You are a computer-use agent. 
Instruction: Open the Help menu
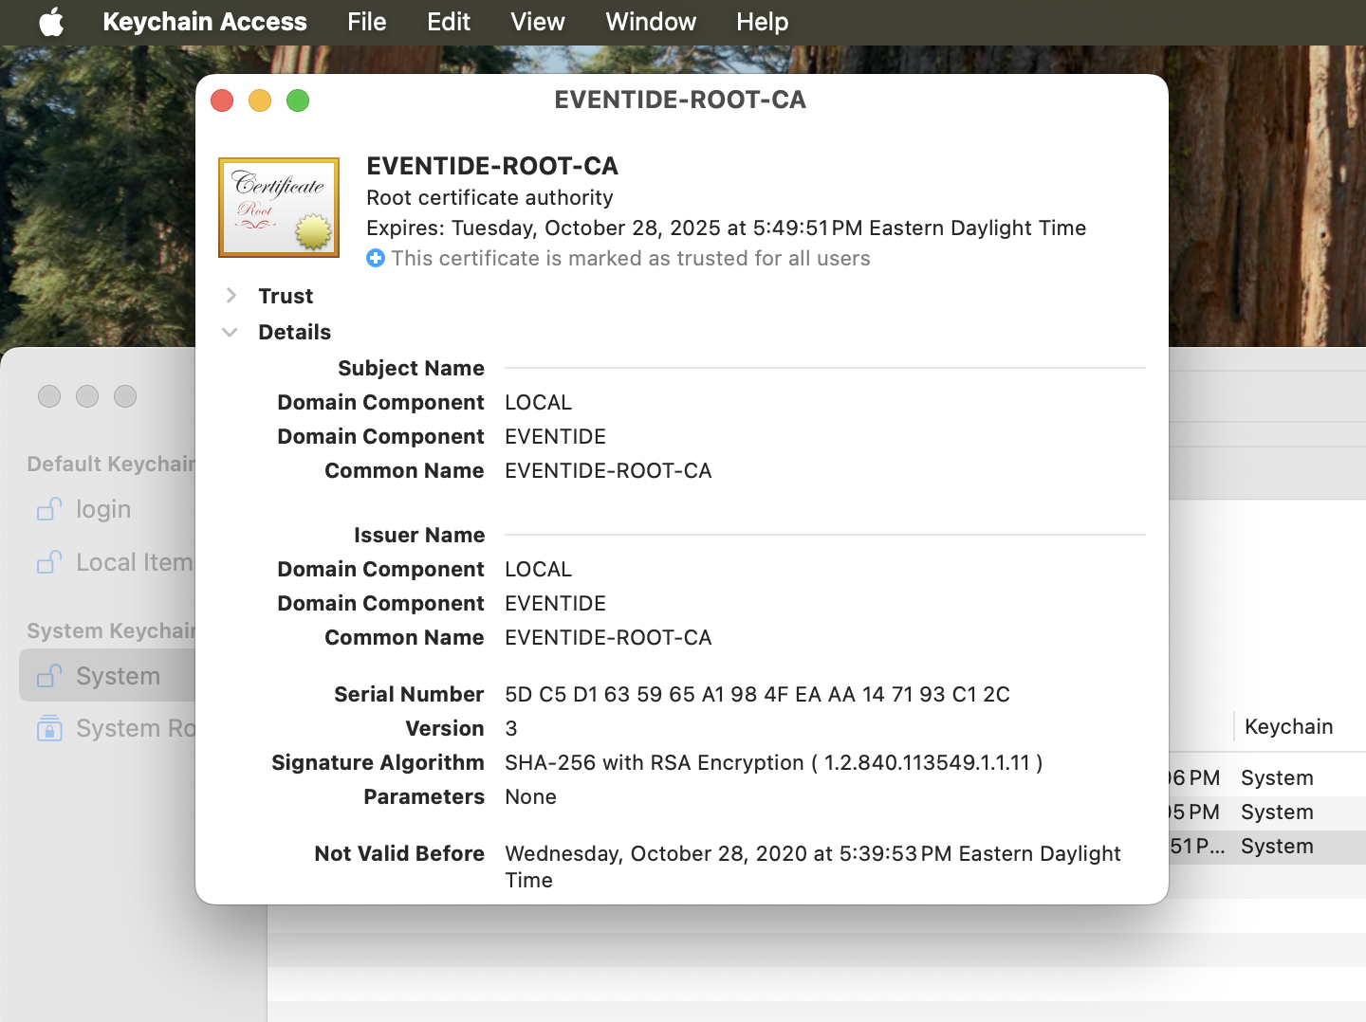click(762, 22)
